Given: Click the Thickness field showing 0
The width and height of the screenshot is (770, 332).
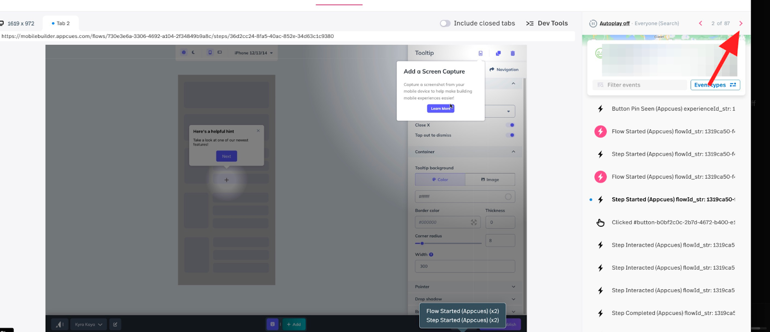Looking at the screenshot, I should 500,222.
